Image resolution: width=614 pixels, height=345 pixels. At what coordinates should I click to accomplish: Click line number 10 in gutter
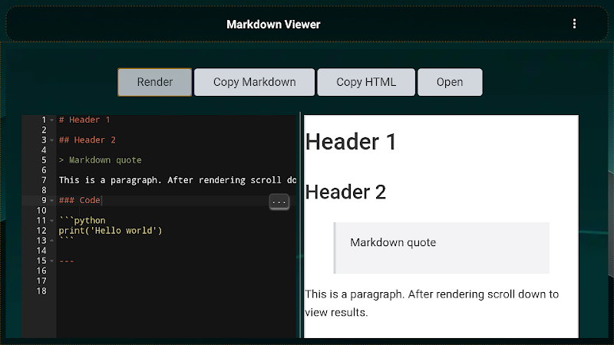(x=41, y=210)
